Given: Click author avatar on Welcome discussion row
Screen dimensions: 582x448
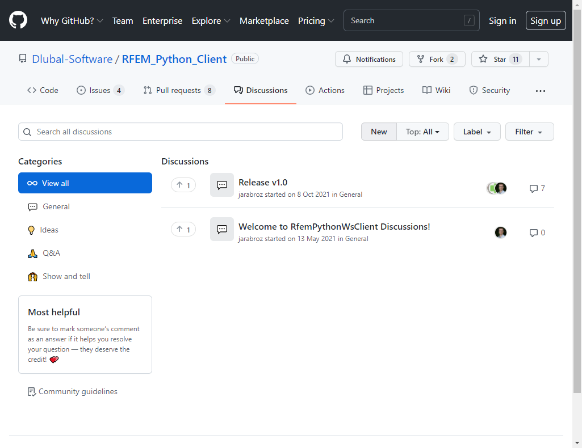Looking at the screenshot, I should click(x=501, y=233).
